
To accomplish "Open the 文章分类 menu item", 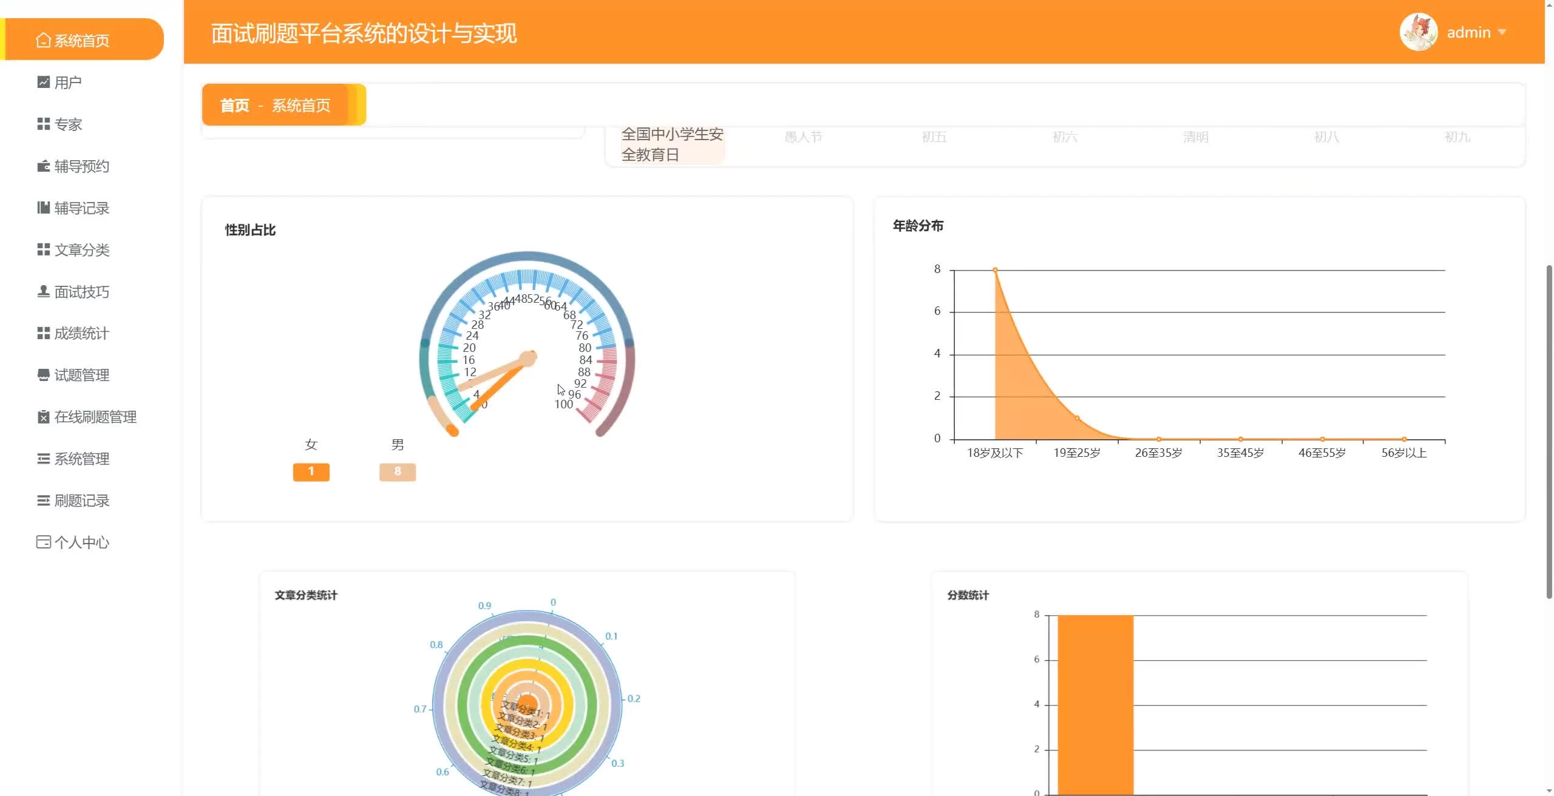I will point(82,249).
